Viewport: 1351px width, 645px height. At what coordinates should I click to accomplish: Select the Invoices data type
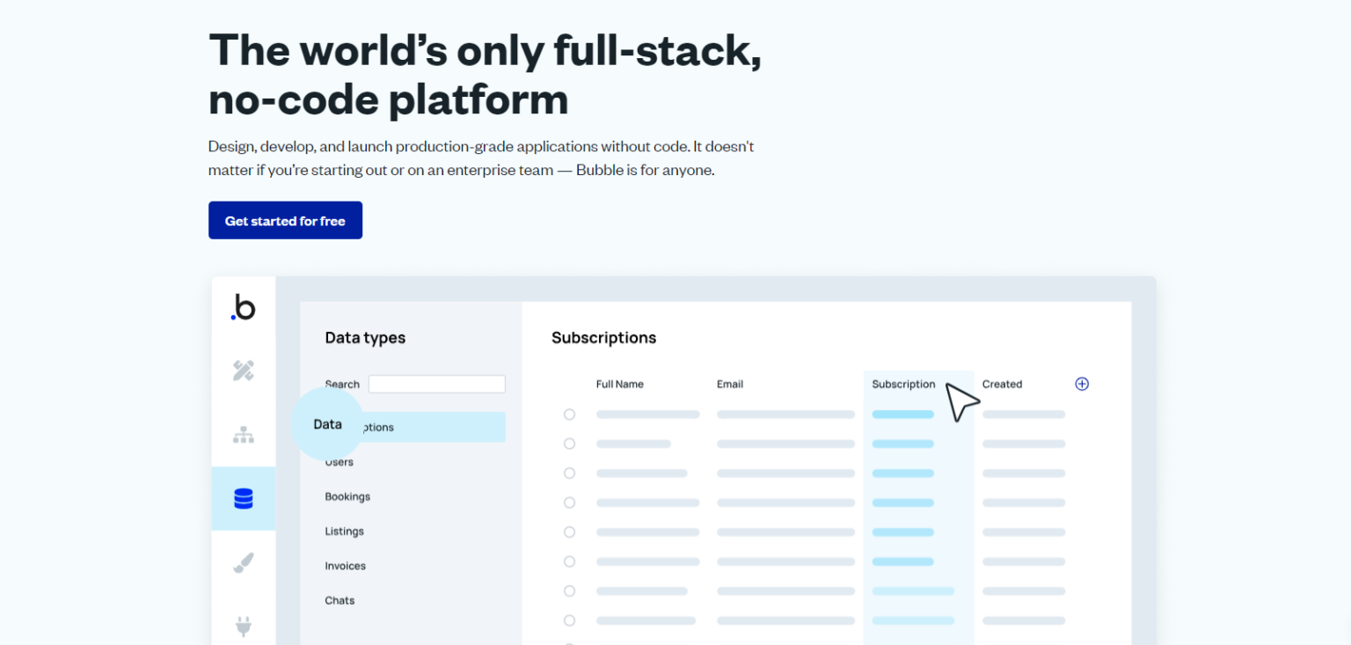pyautogui.click(x=345, y=566)
